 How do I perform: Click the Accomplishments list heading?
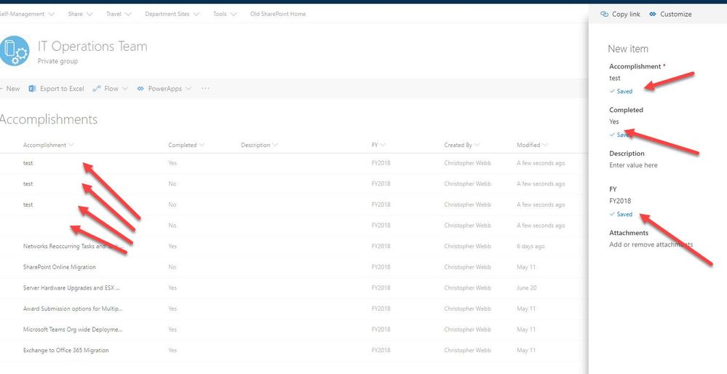(x=48, y=119)
